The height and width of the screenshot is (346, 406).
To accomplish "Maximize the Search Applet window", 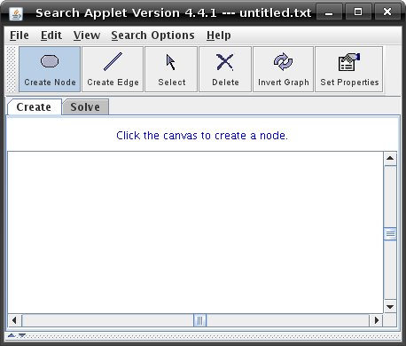I will tap(358, 12).
